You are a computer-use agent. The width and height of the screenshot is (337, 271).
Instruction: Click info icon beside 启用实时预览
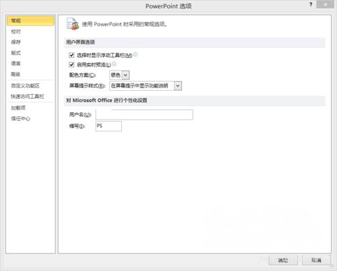(114, 64)
